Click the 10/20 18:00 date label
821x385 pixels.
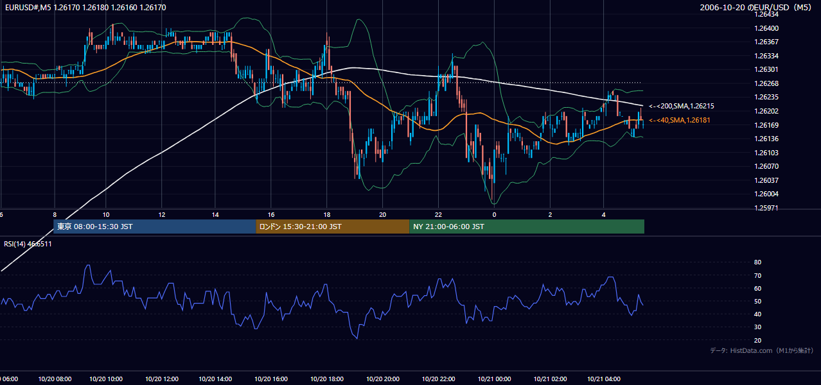(327, 379)
